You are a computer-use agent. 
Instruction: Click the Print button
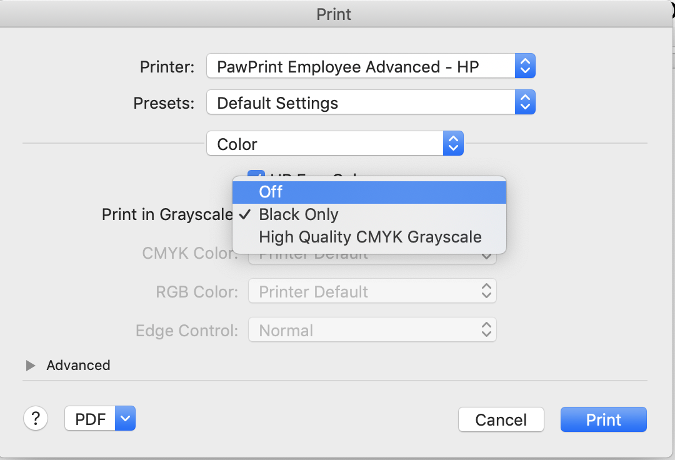[x=604, y=419]
